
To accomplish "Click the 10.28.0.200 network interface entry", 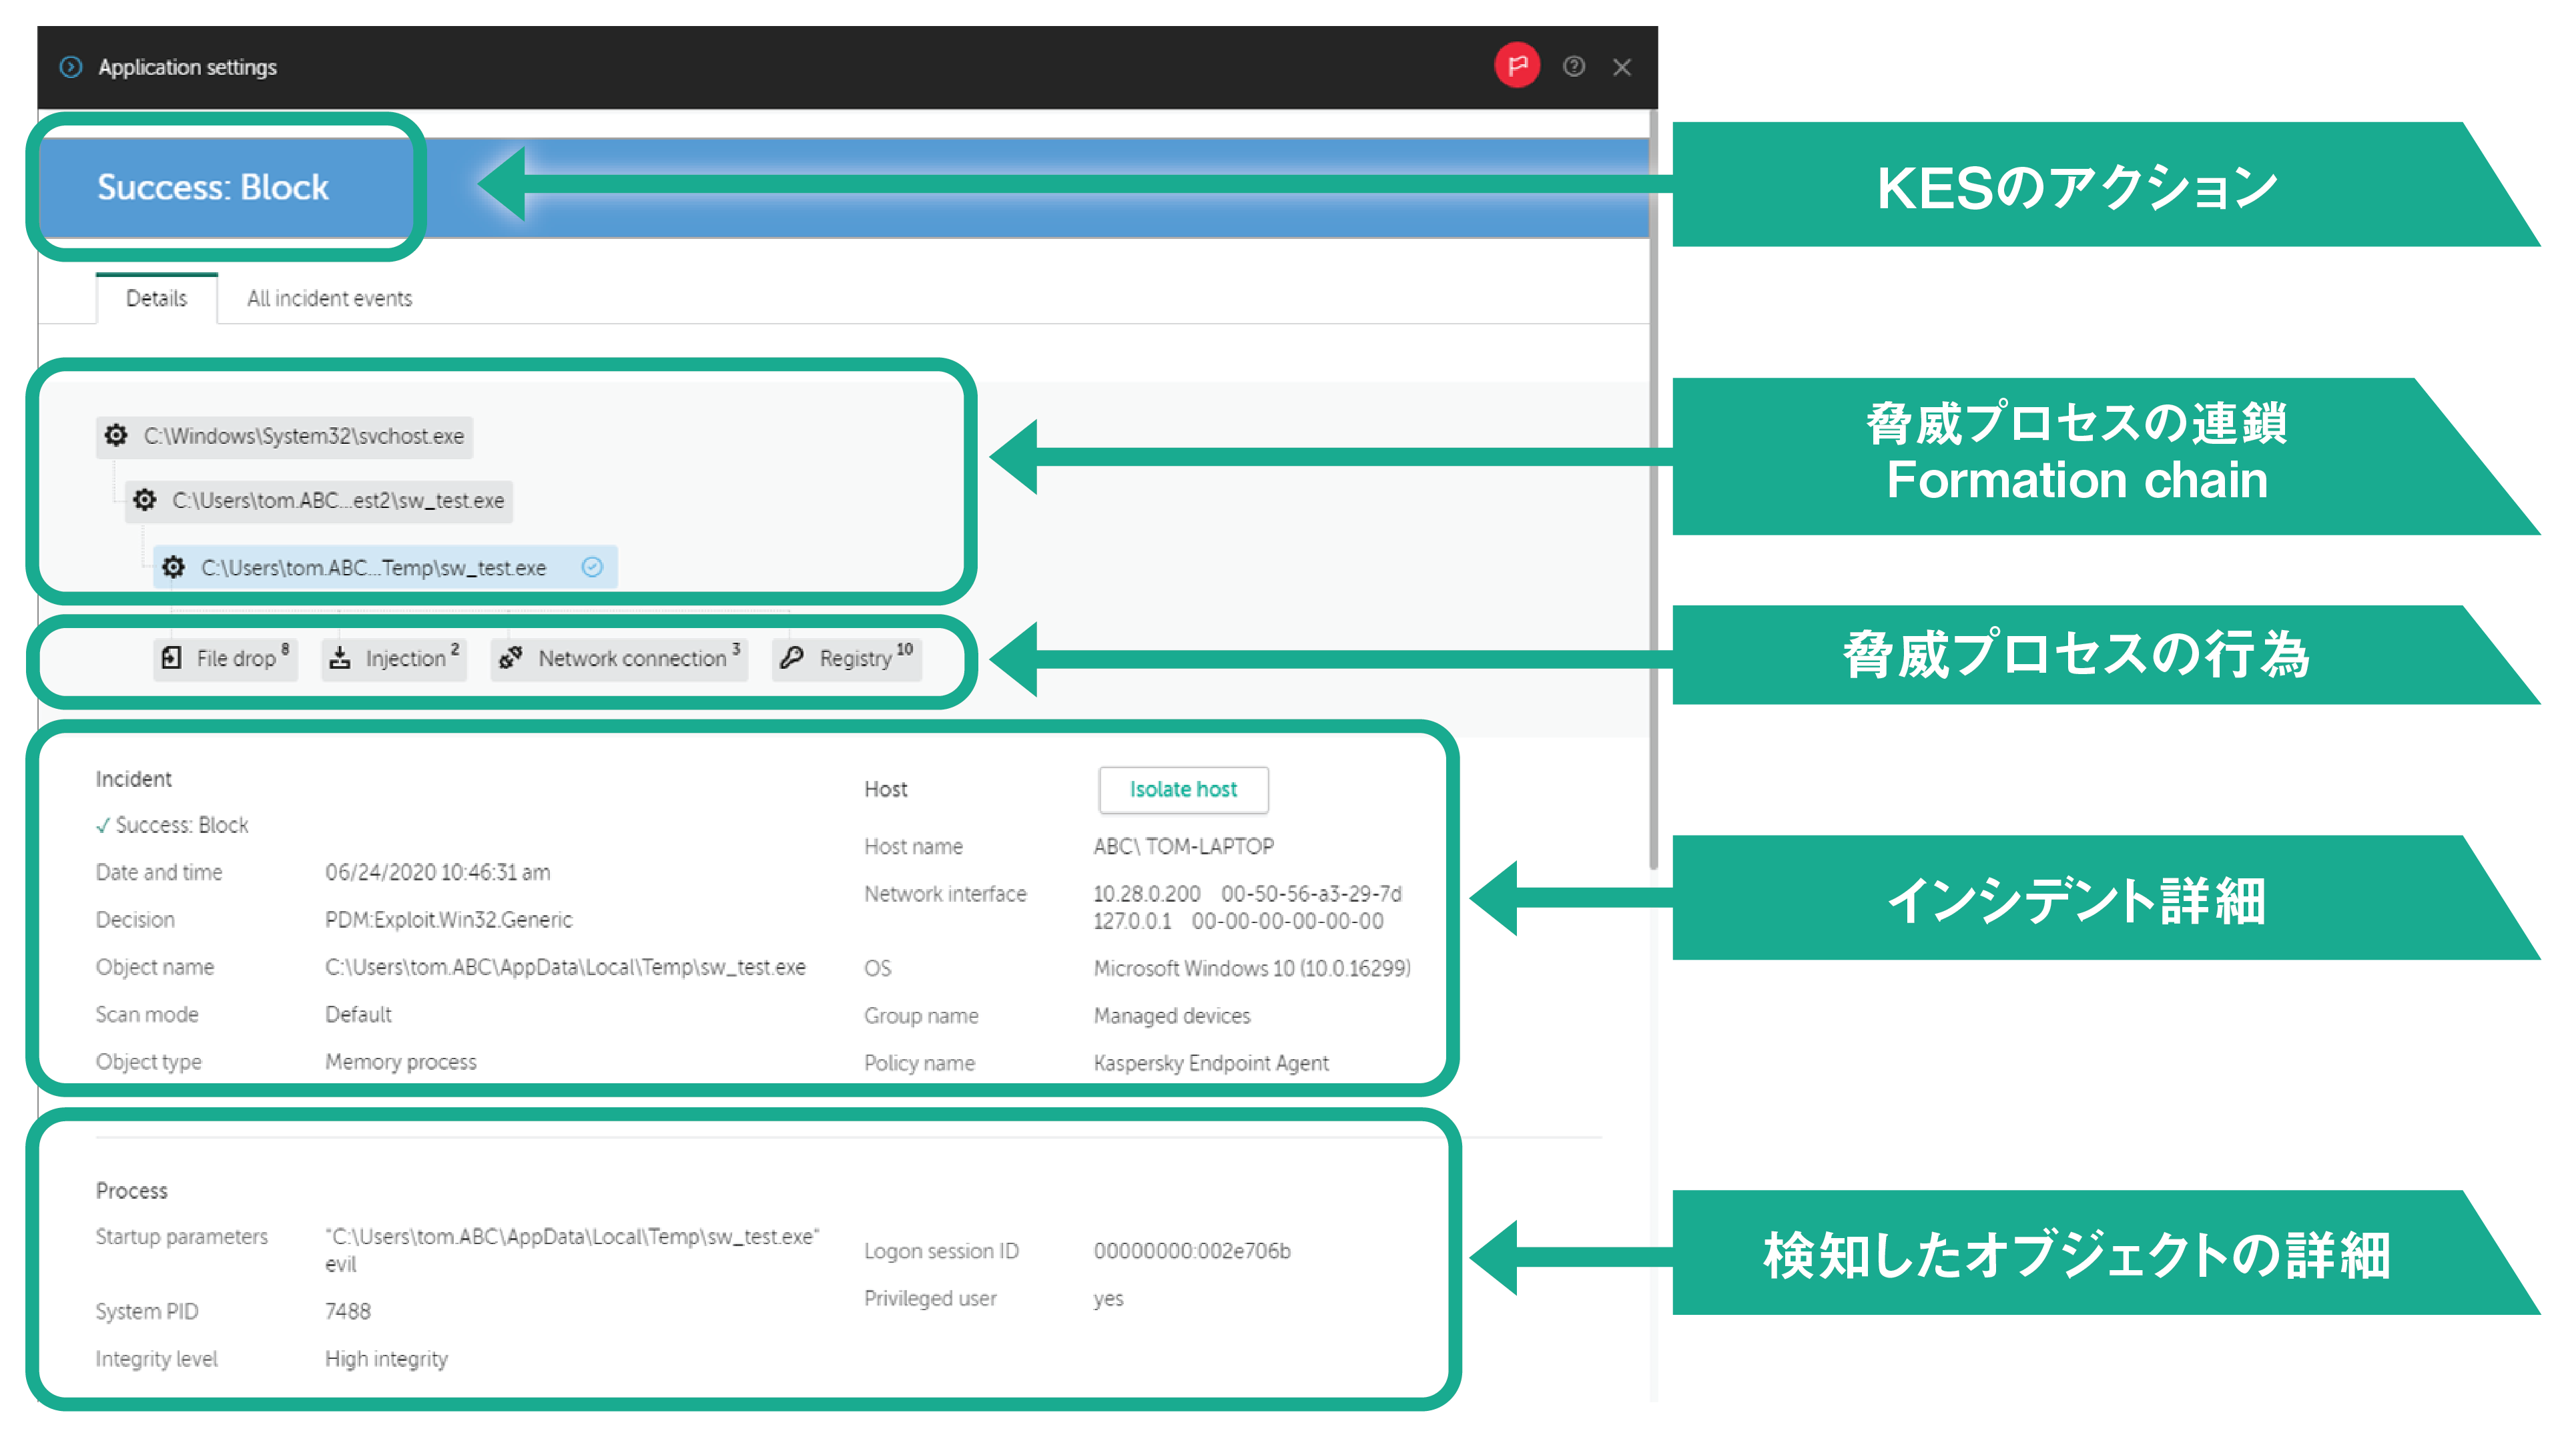I will 1247,893.
